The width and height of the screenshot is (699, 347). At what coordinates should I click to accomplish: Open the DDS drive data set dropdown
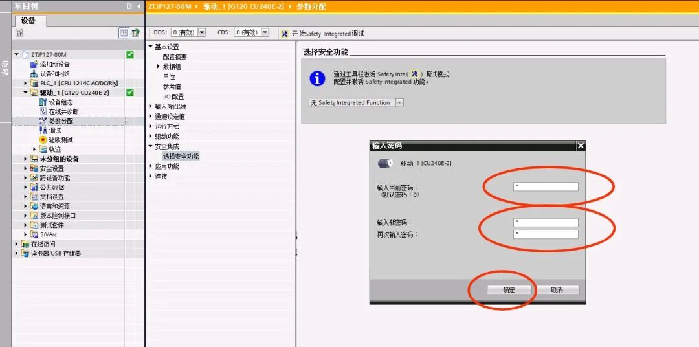[x=202, y=32]
